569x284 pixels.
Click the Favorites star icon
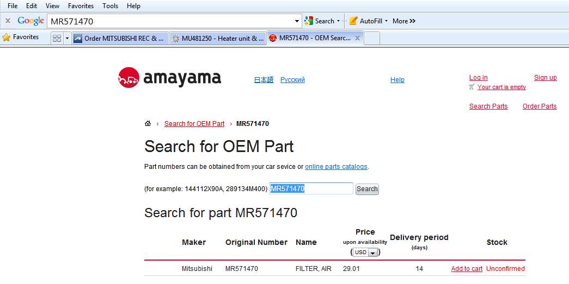tap(7, 37)
